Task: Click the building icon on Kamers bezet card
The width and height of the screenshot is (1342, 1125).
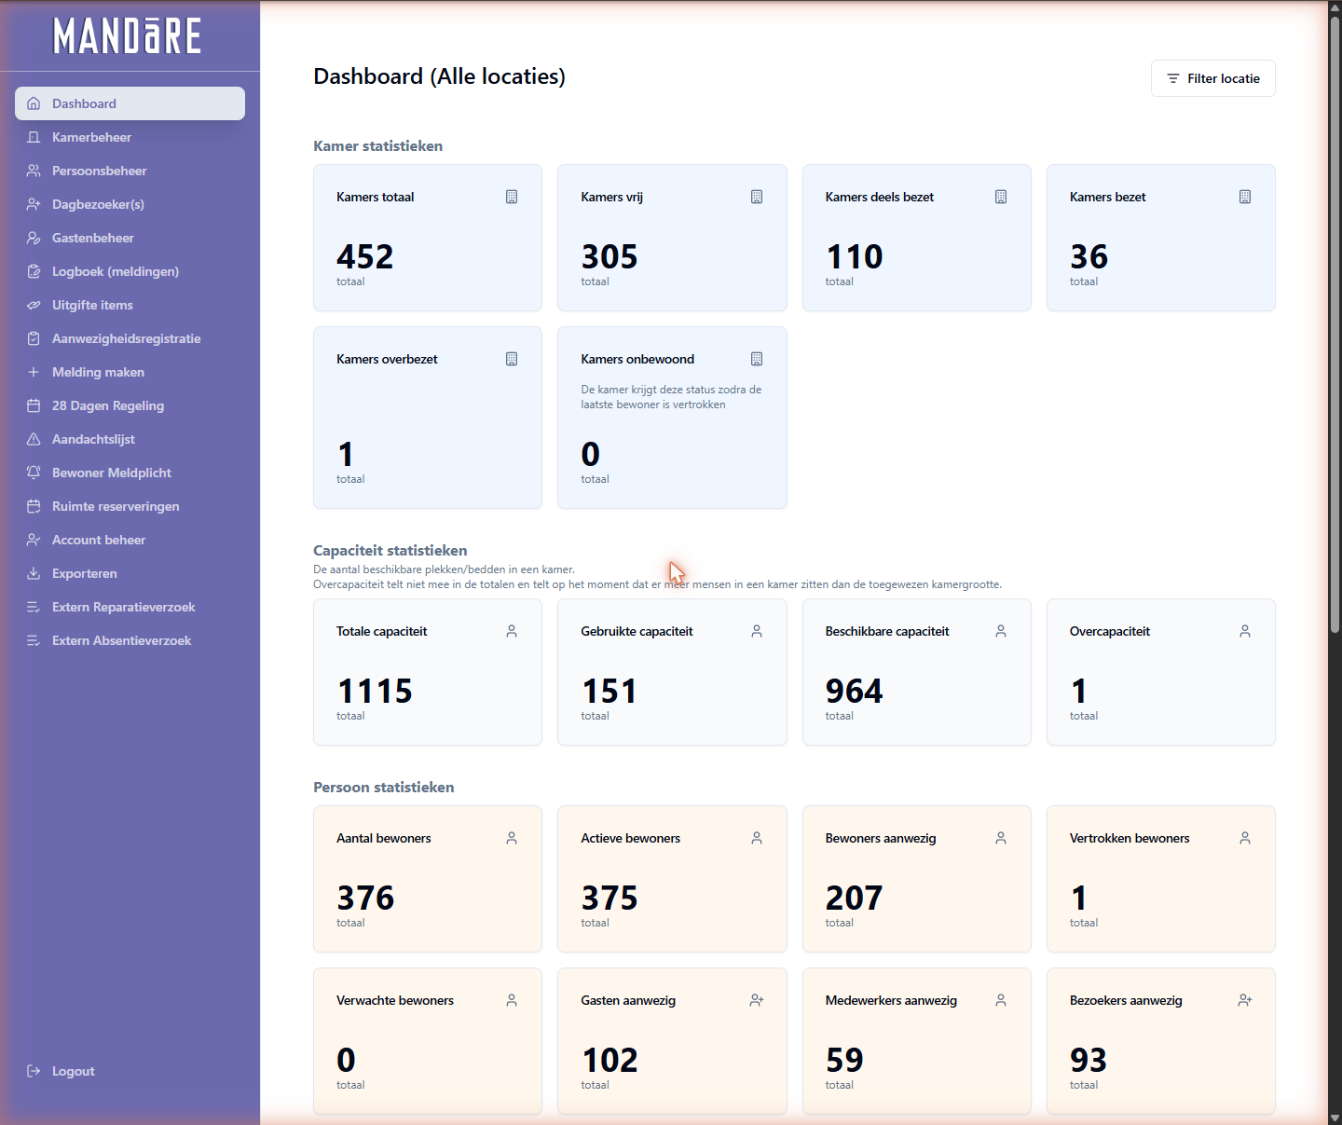Action: [1245, 197]
